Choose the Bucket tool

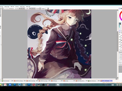point(120,40)
